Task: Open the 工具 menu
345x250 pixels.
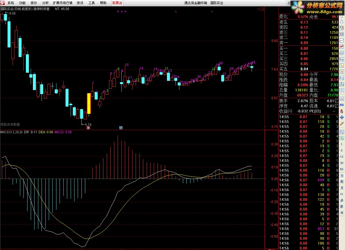Action: click(91, 3)
